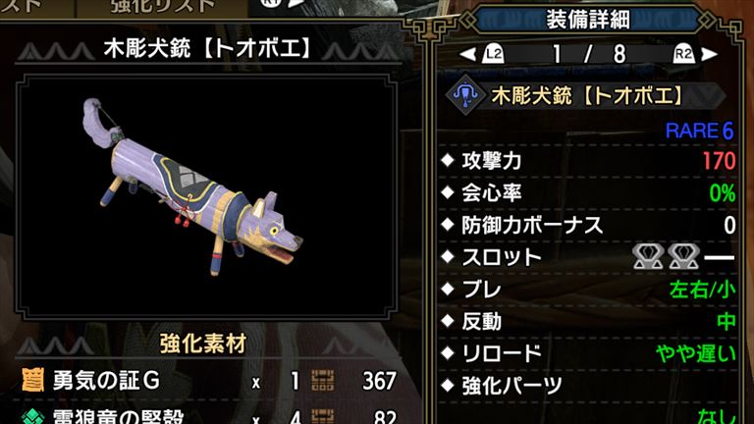
Task: Select the 会心率 0% stat row
Action: coord(587,192)
